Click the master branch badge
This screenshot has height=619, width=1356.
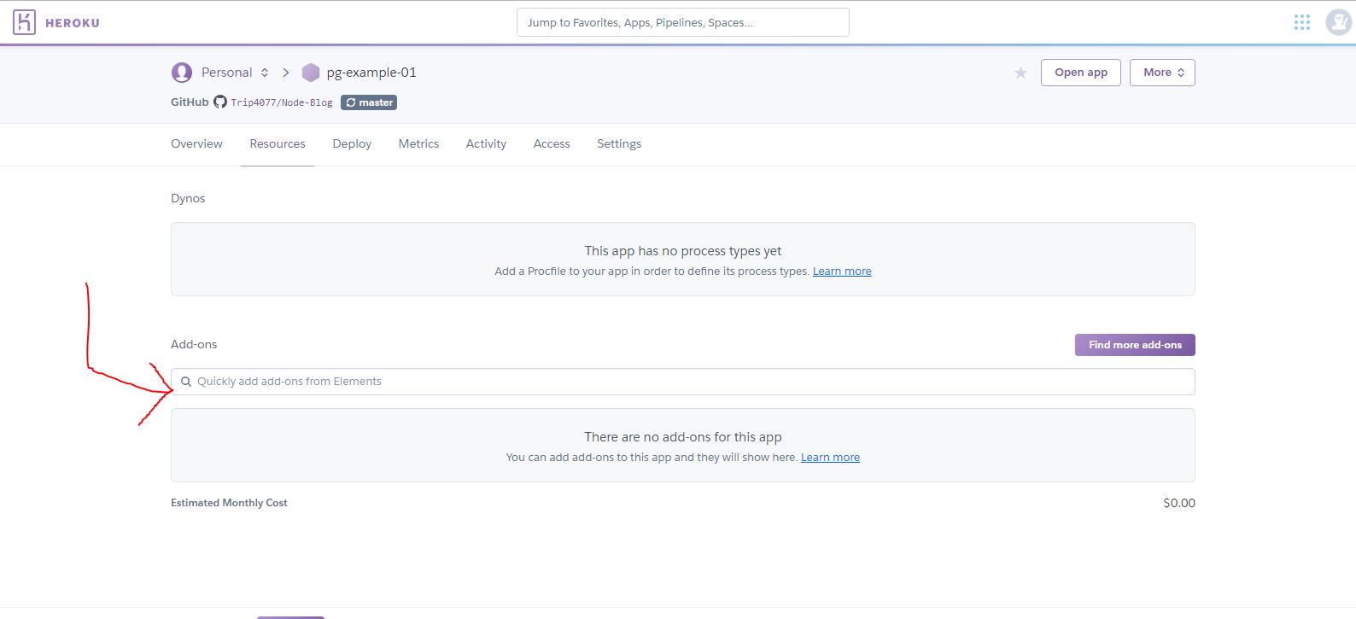(x=369, y=102)
